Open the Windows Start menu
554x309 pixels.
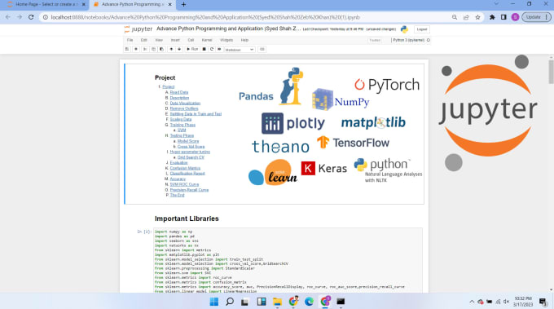click(213, 302)
